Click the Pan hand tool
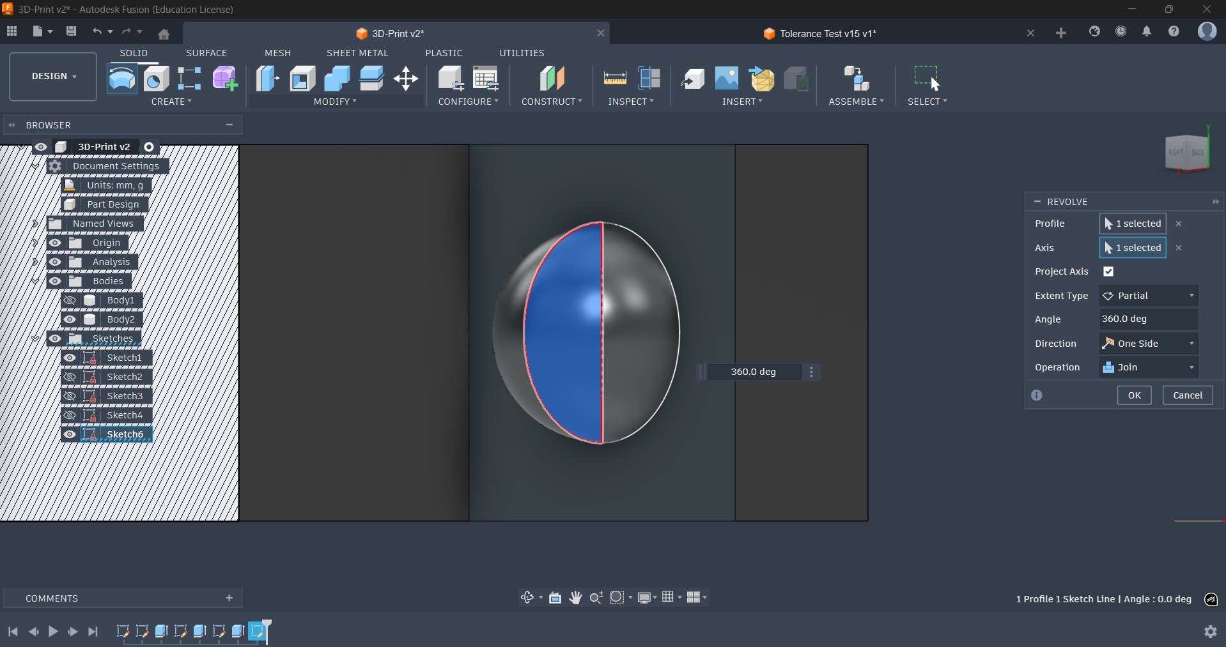The width and height of the screenshot is (1226, 647). pos(576,598)
